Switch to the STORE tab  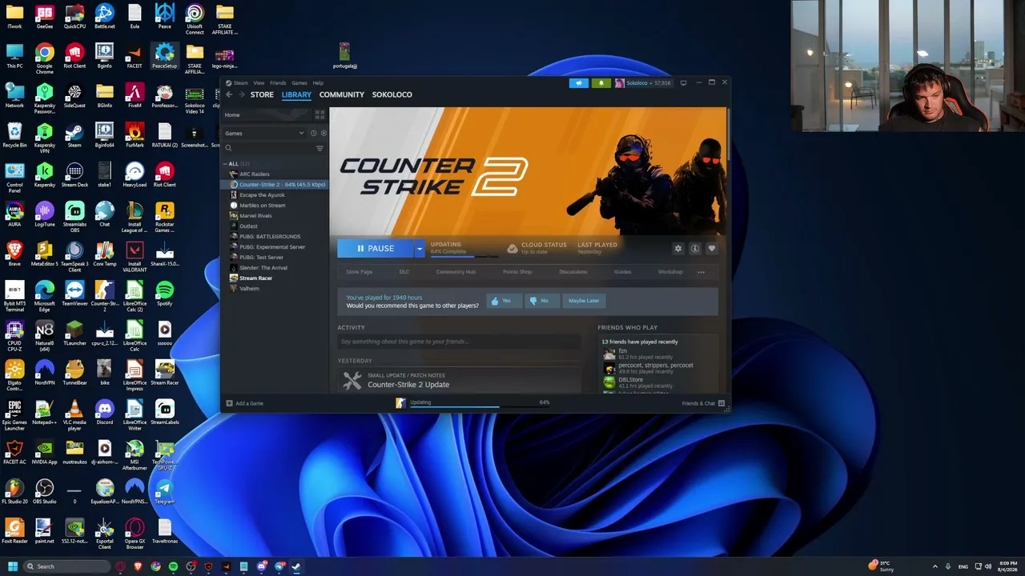[262, 94]
